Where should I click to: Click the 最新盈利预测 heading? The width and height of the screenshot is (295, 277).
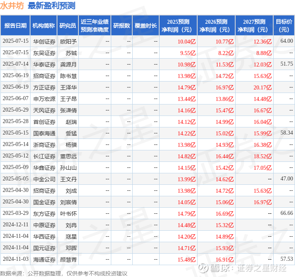(x=51, y=6)
